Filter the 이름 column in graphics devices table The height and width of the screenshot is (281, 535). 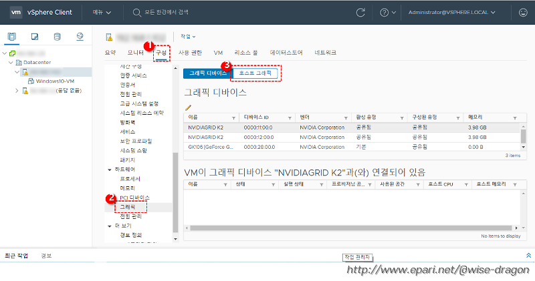pyautogui.click(x=233, y=118)
